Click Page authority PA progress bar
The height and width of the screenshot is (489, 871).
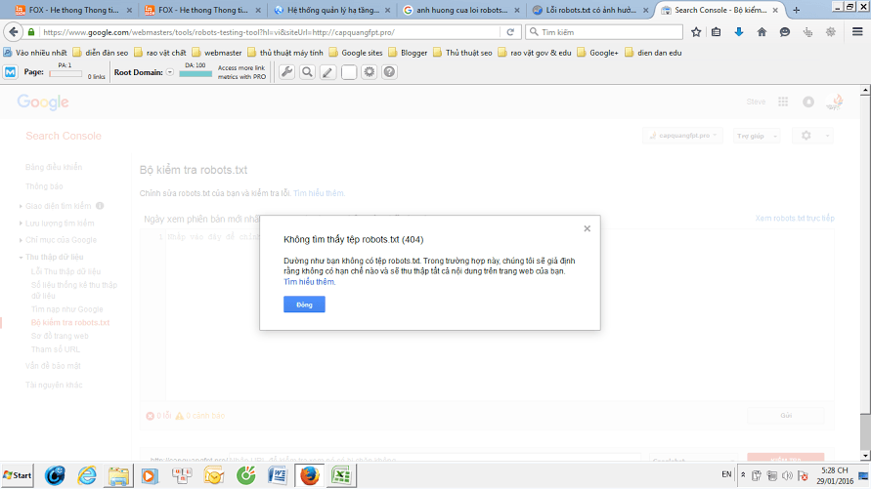click(65, 74)
